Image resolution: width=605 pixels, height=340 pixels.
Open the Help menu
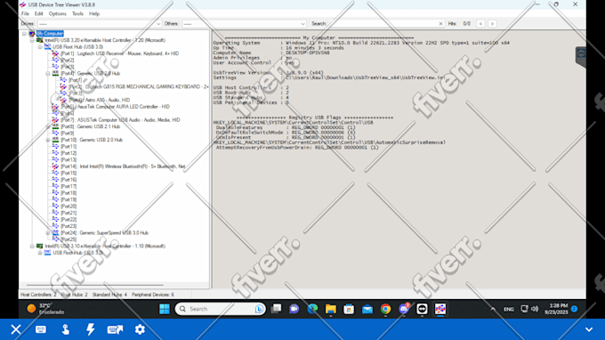pyautogui.click(x=94, y=13)
